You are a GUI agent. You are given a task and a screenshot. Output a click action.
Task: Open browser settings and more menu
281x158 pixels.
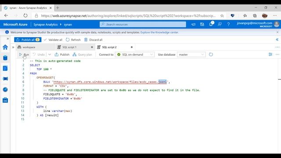pyautogui.click(x=275, y=16)
